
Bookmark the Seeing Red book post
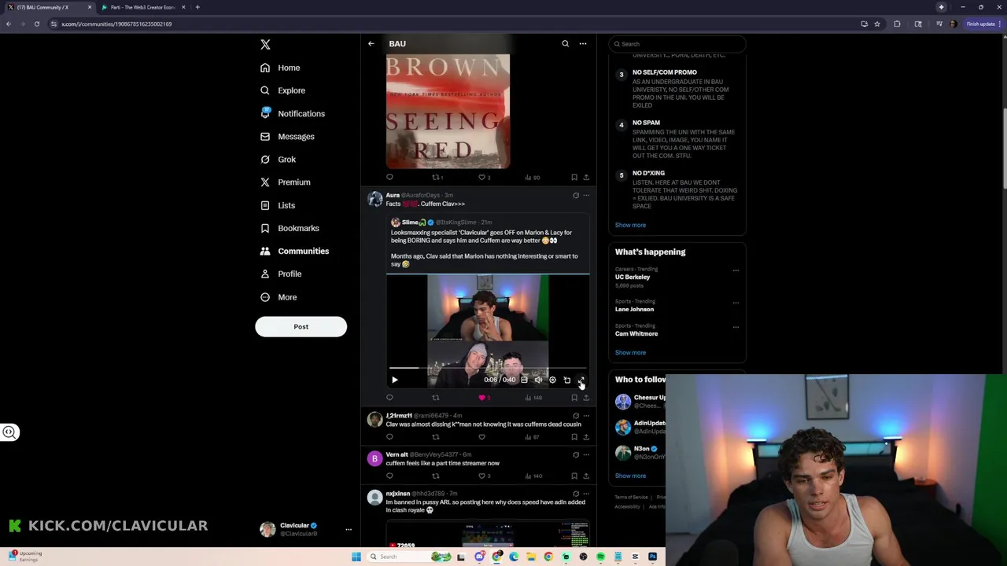tap(574, 178)
